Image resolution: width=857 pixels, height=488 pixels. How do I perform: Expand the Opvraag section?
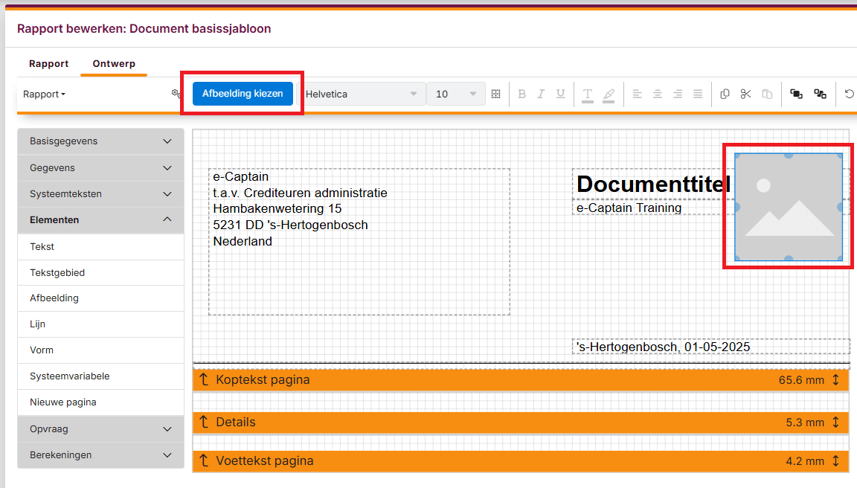[100, 429]
